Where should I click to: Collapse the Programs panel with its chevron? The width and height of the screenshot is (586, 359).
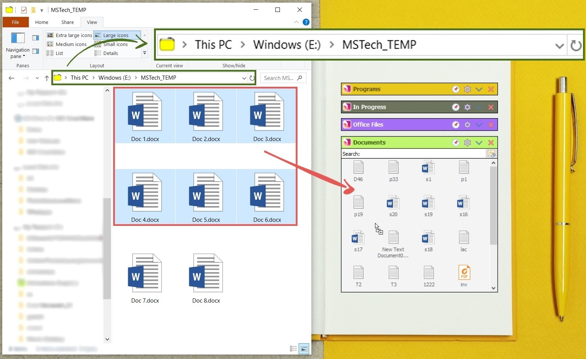tap(479, 89)
